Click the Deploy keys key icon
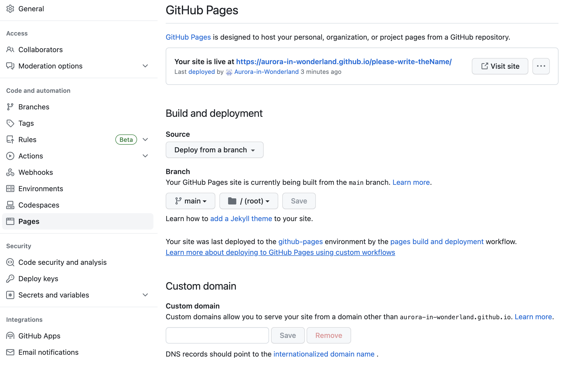This screenshot has width=581, height=365. pos(10,279)
